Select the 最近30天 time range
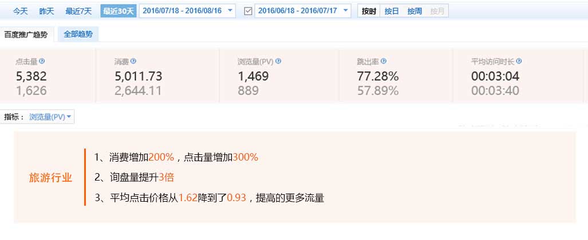 coord(117,11)
